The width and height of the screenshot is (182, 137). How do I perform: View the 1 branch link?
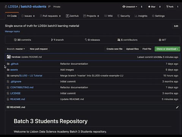[x=57, y=40]
